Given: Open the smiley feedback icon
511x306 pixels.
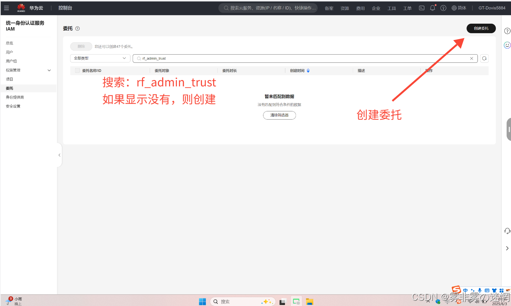Looking at the screenshot, I should [507, 45].
